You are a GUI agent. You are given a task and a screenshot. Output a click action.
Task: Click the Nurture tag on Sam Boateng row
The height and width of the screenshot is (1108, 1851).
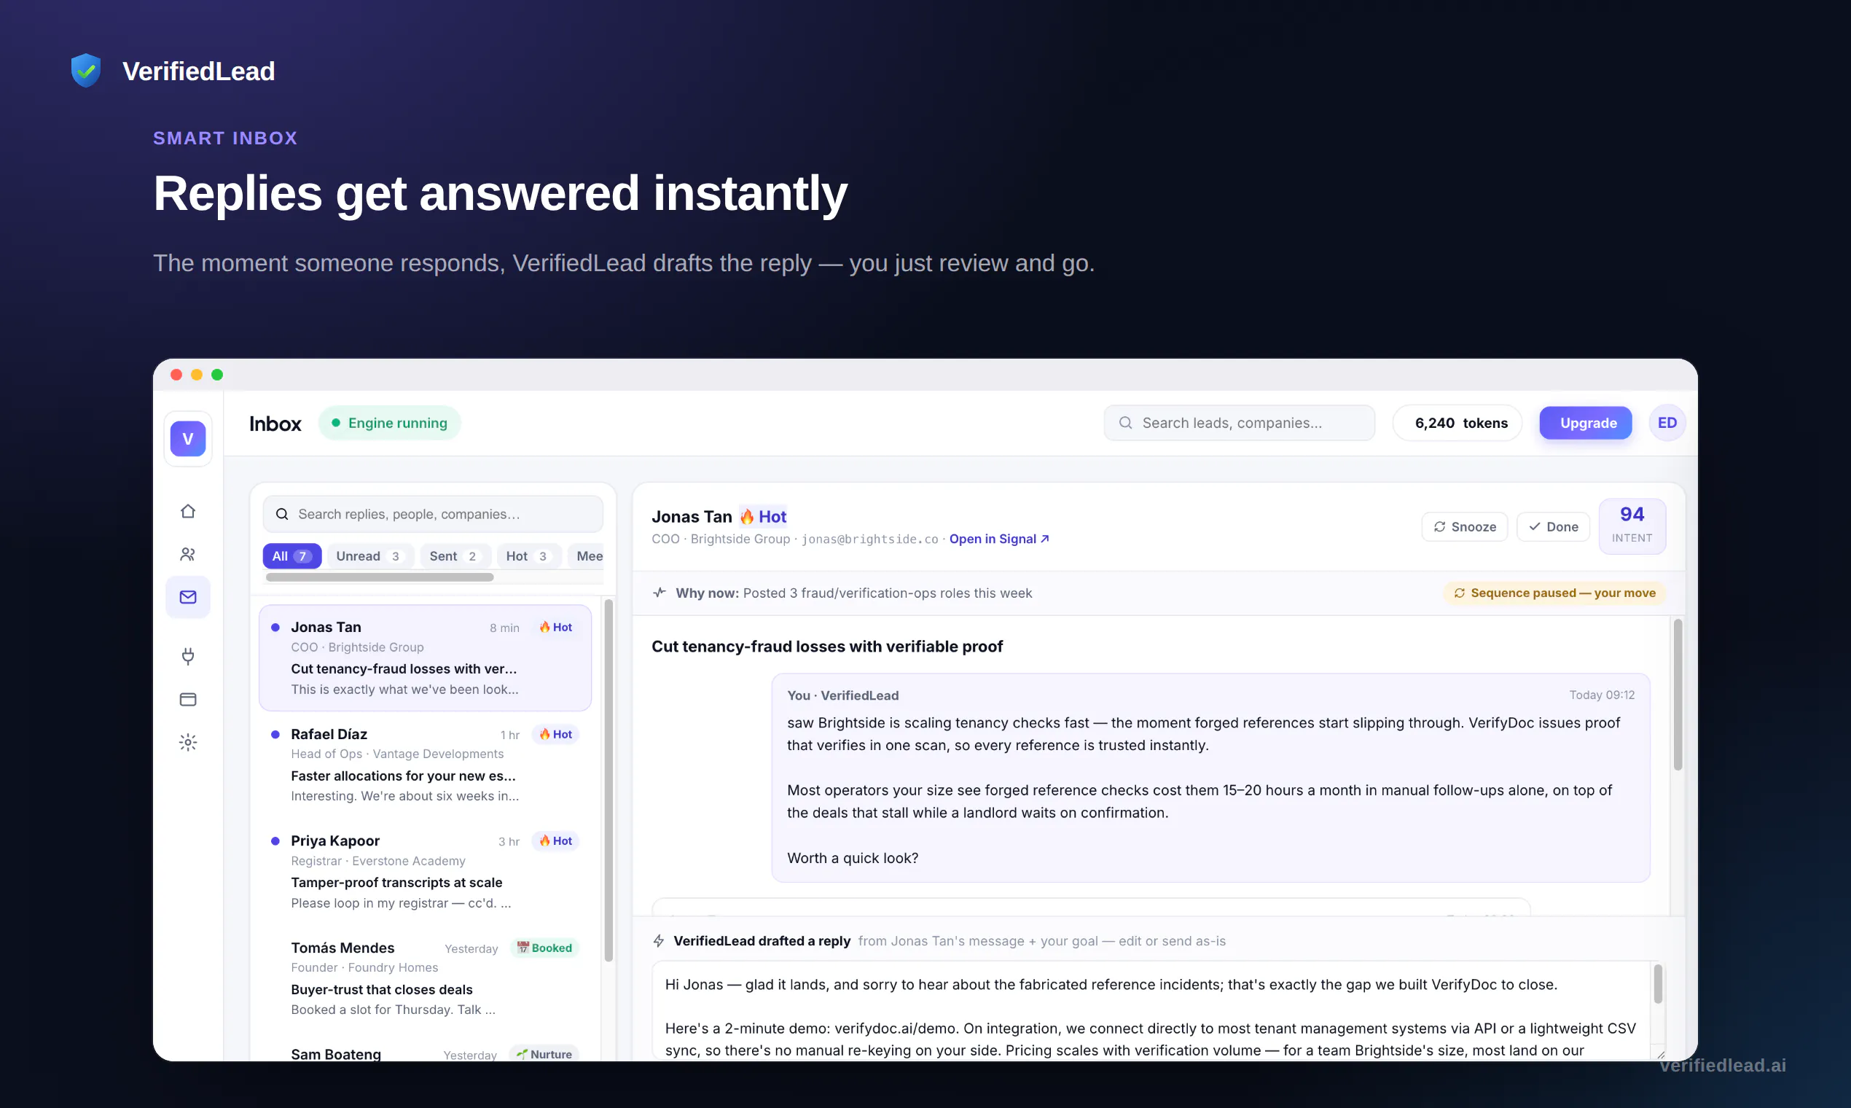(x=545, y=1053)
